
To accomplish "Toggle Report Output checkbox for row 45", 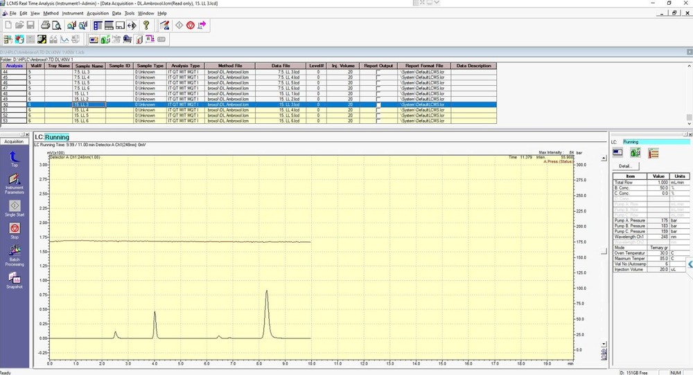I will [x=378, y=77].
